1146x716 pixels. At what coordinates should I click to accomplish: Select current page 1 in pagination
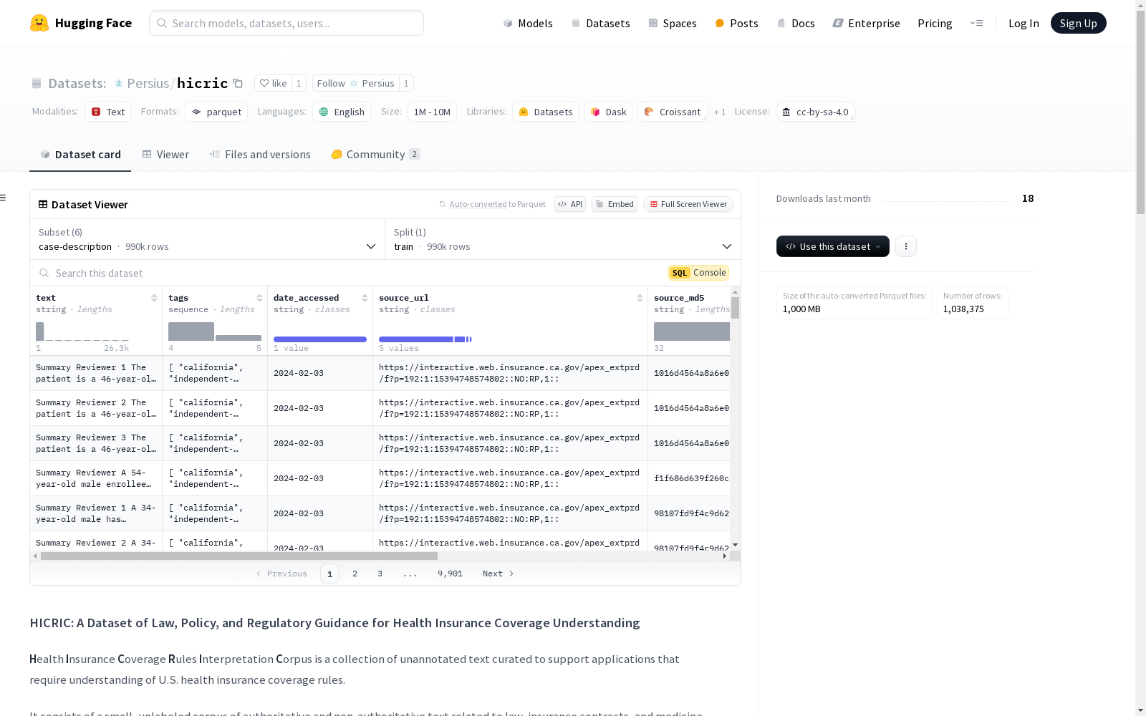[329, 574]
